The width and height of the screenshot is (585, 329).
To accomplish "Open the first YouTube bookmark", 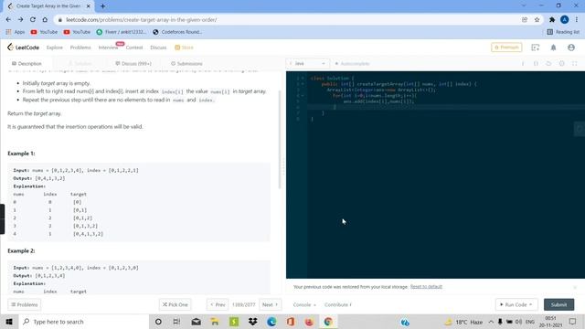I will click(x=44, y=32).
